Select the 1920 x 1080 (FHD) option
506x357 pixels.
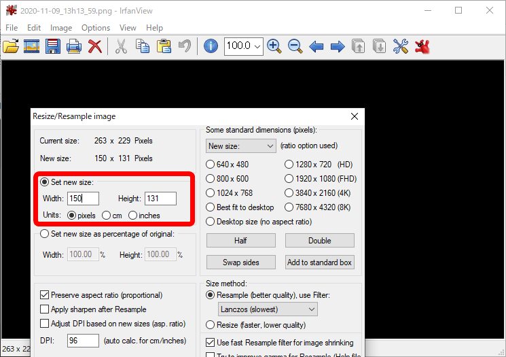tap(321, 179)
